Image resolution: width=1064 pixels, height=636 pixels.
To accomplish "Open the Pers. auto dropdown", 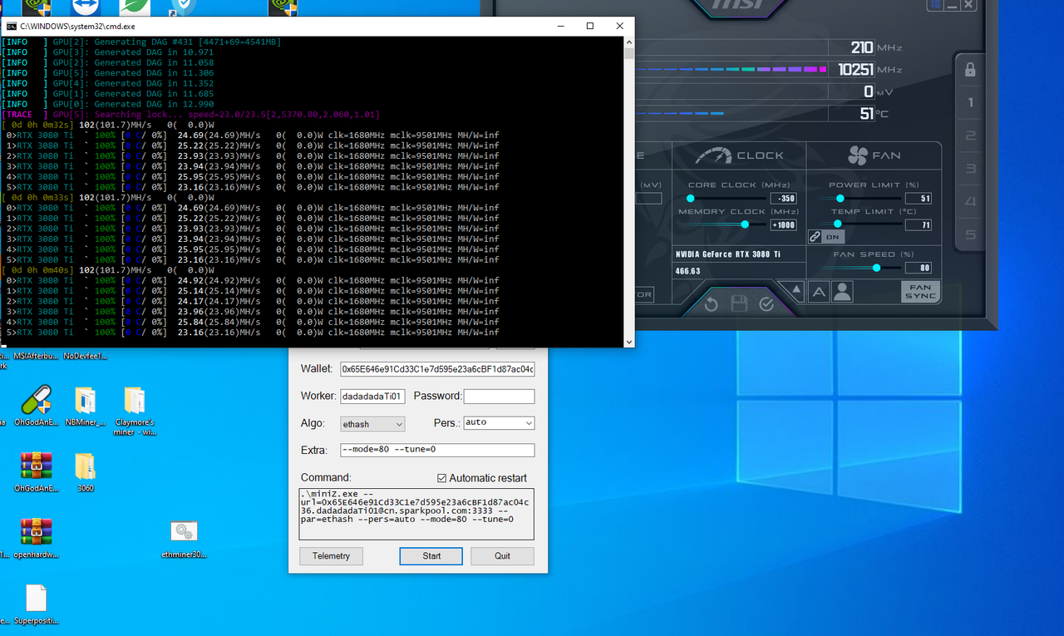I will [499, 422].
